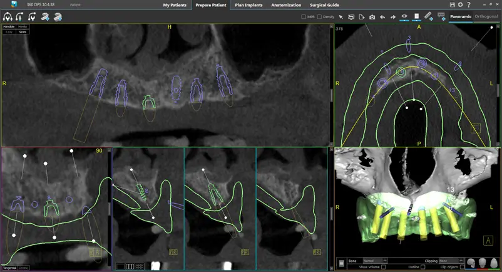Click the orientation A box in 3D view
The image size is (502, 272).
point(488,240)
